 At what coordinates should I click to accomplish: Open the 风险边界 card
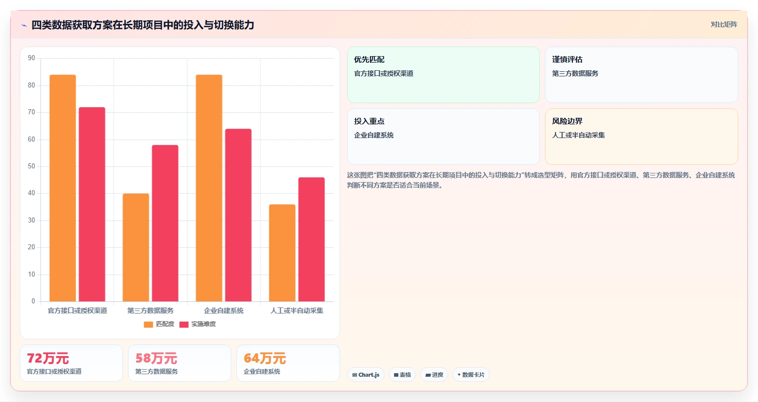point(641,137)
